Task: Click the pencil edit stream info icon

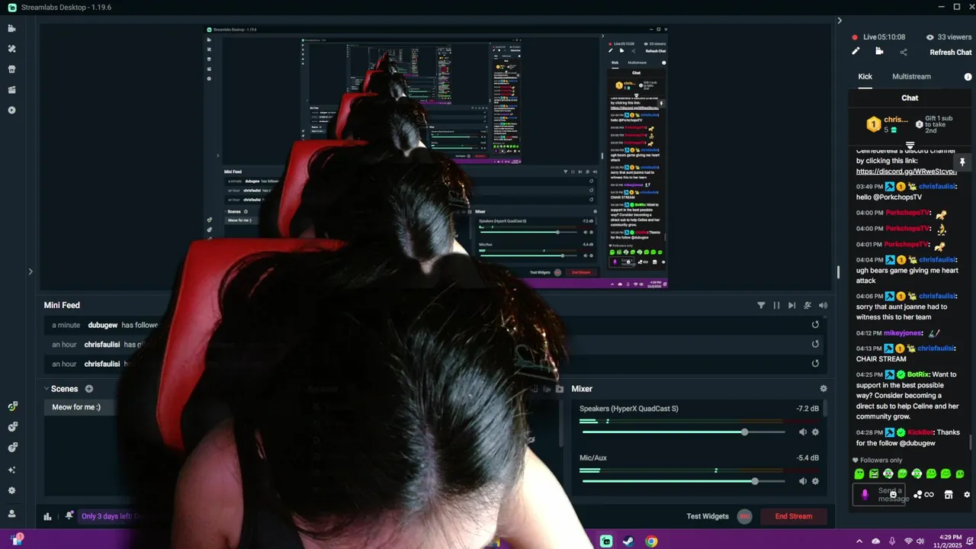Action: coord(856,52)
